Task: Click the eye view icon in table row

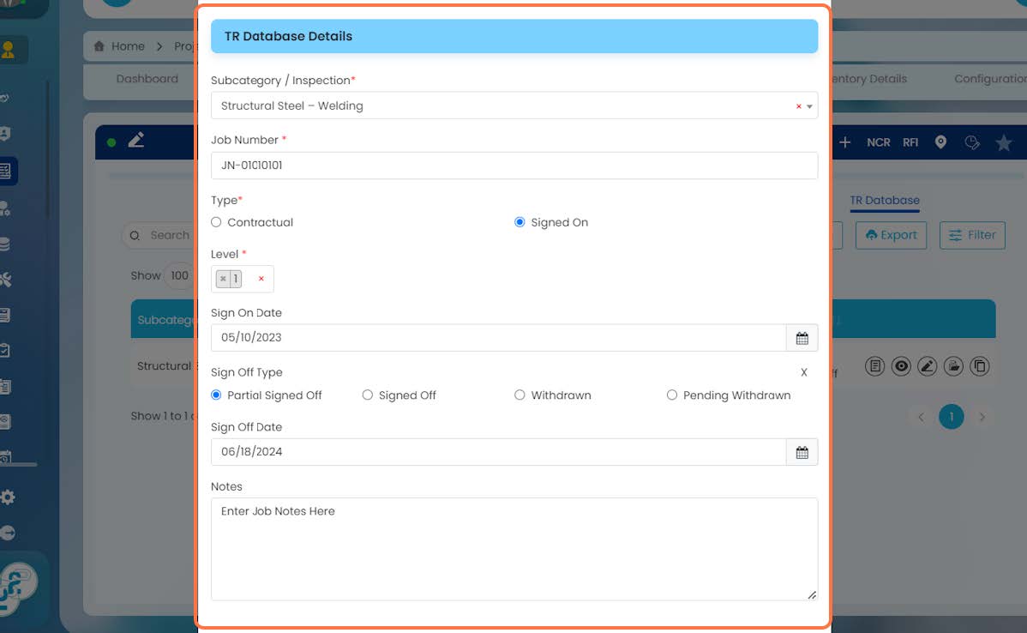Action: pyautogui.click(x=901, y=366)
